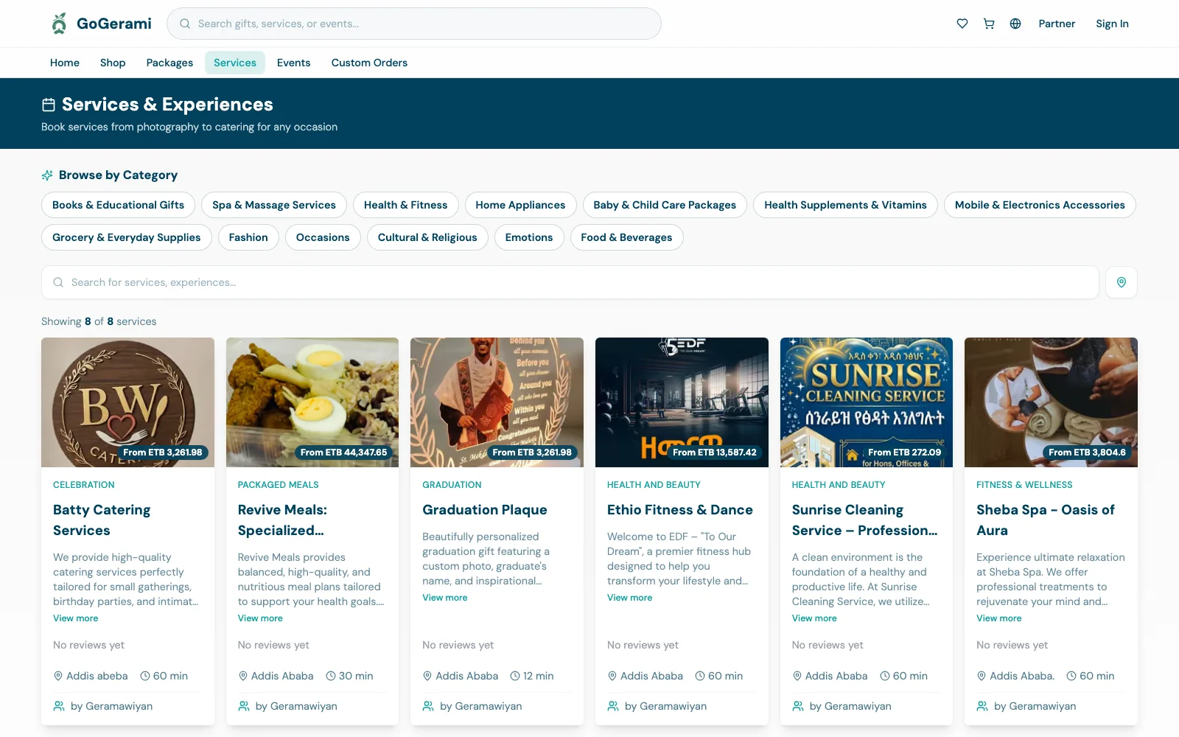Click the Partner link
Viewport: 1179px width, 737px height.
click(1057, 24)
